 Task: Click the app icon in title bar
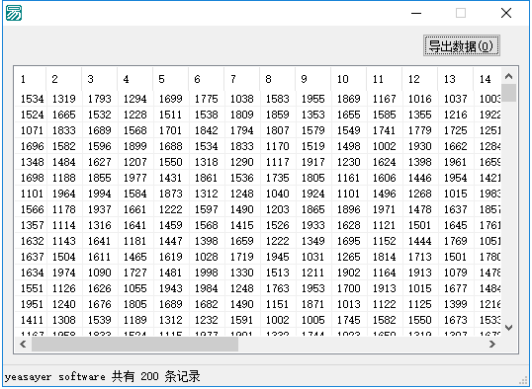tap(14, 13)
